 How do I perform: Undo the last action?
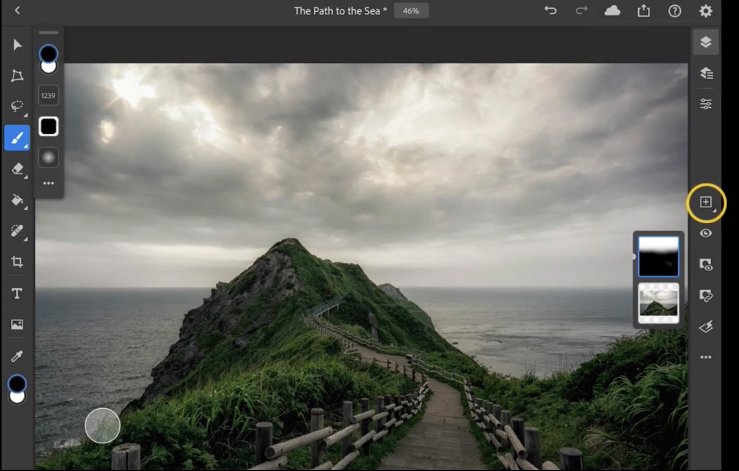[x=550, y=10]
